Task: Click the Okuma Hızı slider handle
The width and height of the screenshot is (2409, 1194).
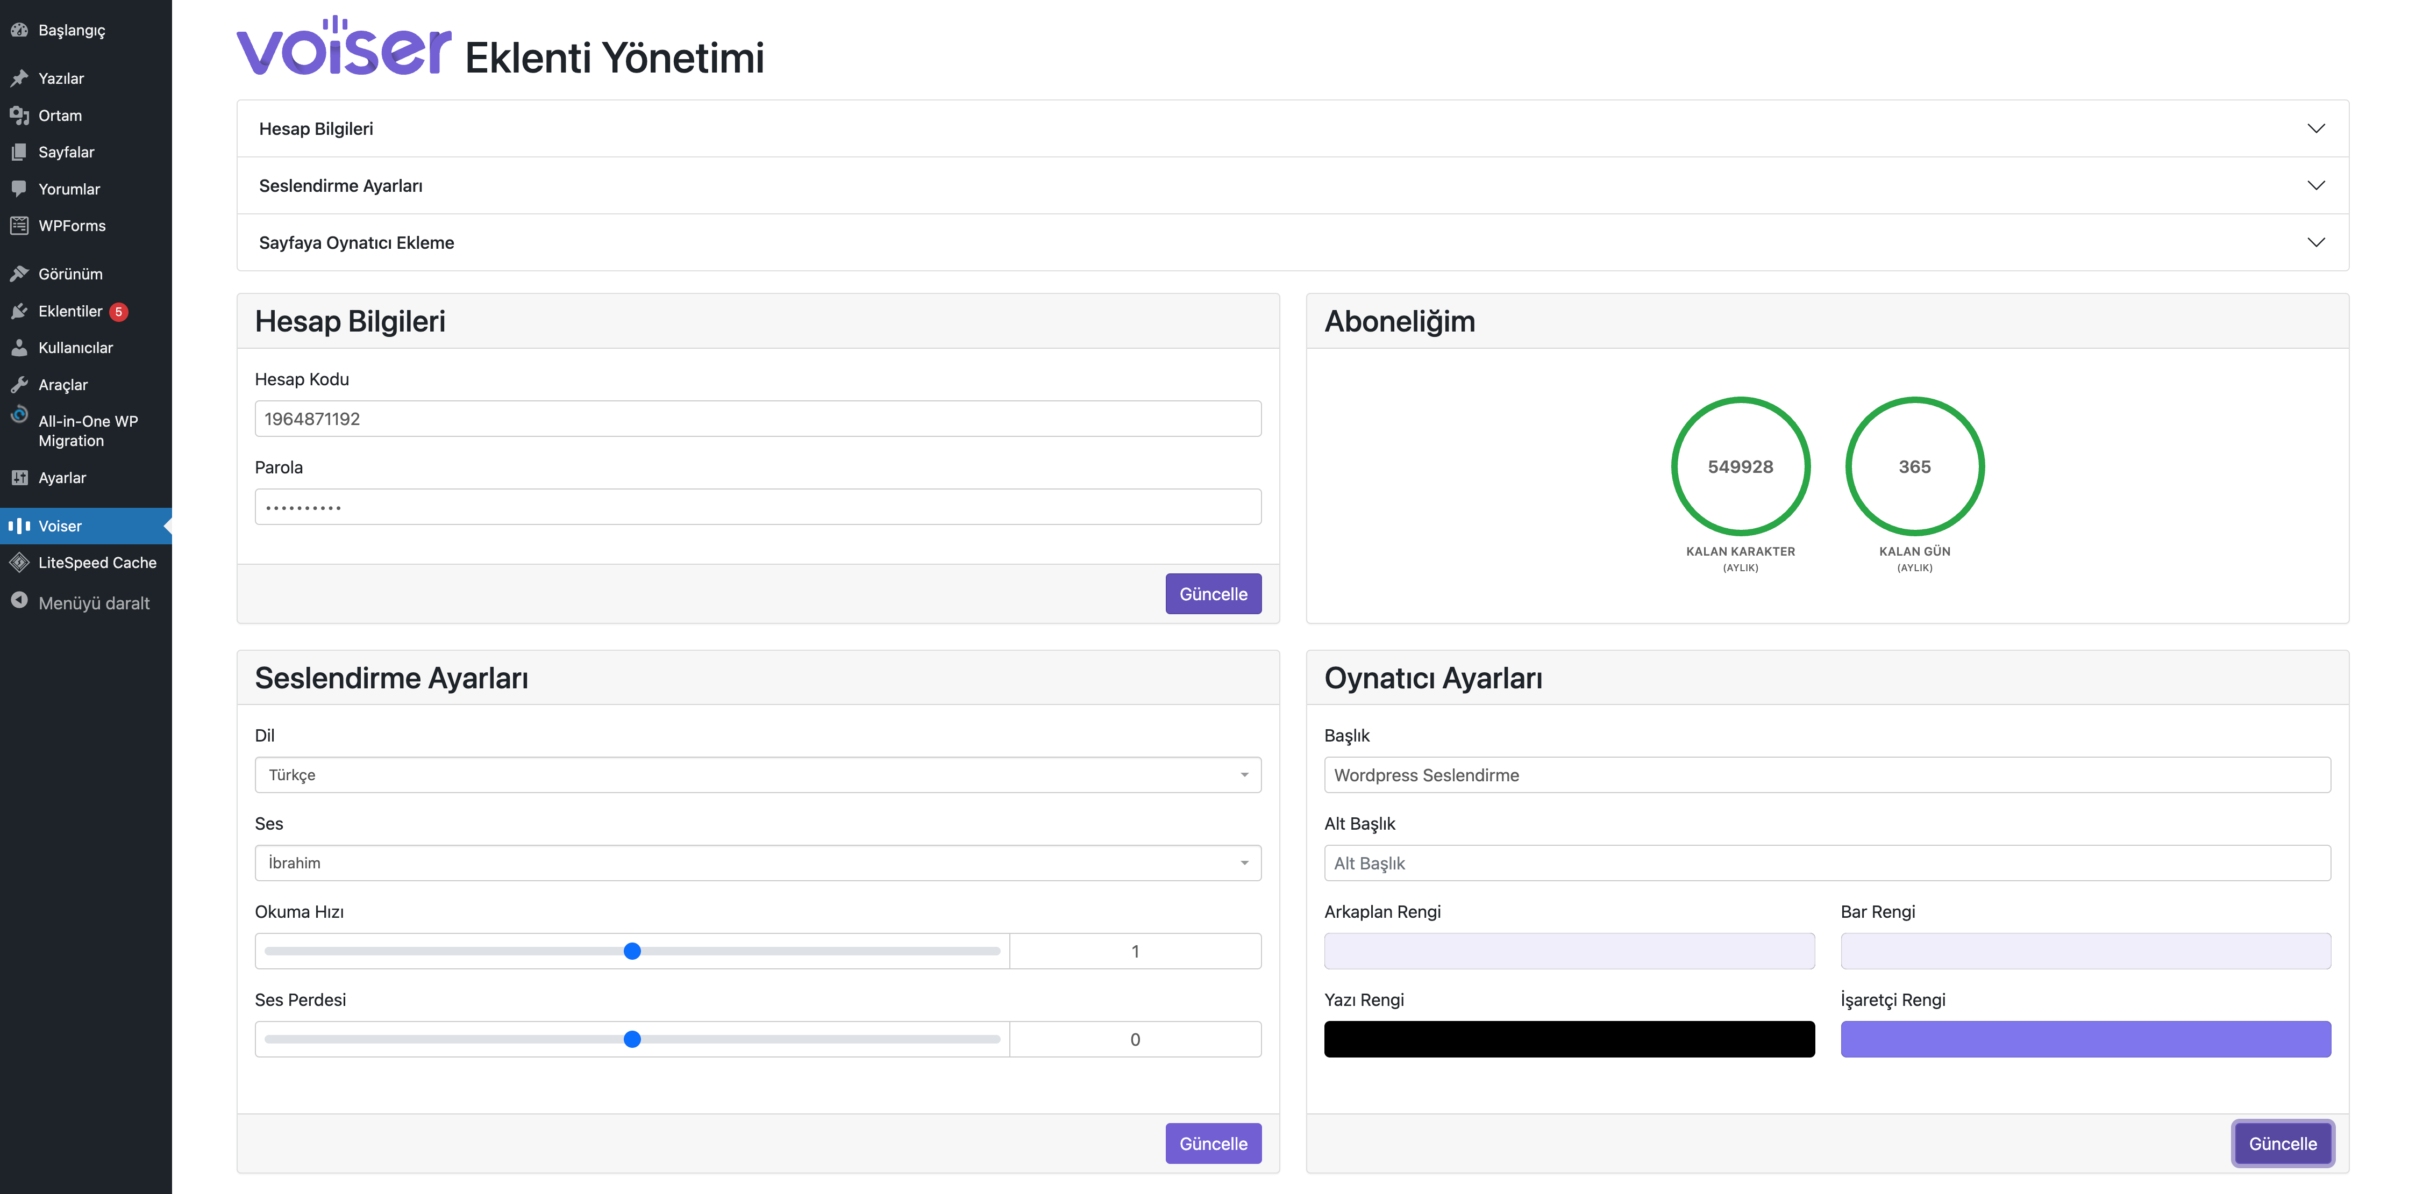Action: [x=632, y=951]
